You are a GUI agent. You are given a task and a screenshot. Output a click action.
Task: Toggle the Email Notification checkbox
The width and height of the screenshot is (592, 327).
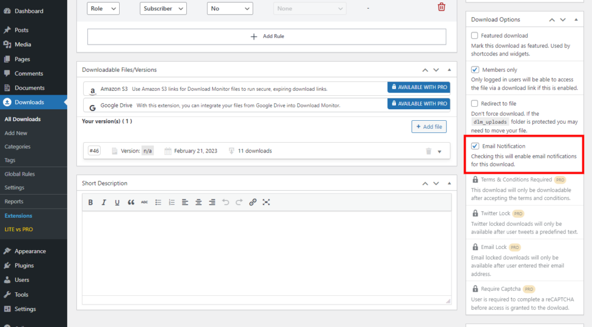pyautogui.click(x=475, y=146)
